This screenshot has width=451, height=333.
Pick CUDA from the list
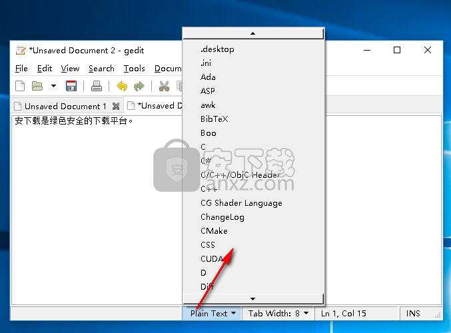point(253,259)
